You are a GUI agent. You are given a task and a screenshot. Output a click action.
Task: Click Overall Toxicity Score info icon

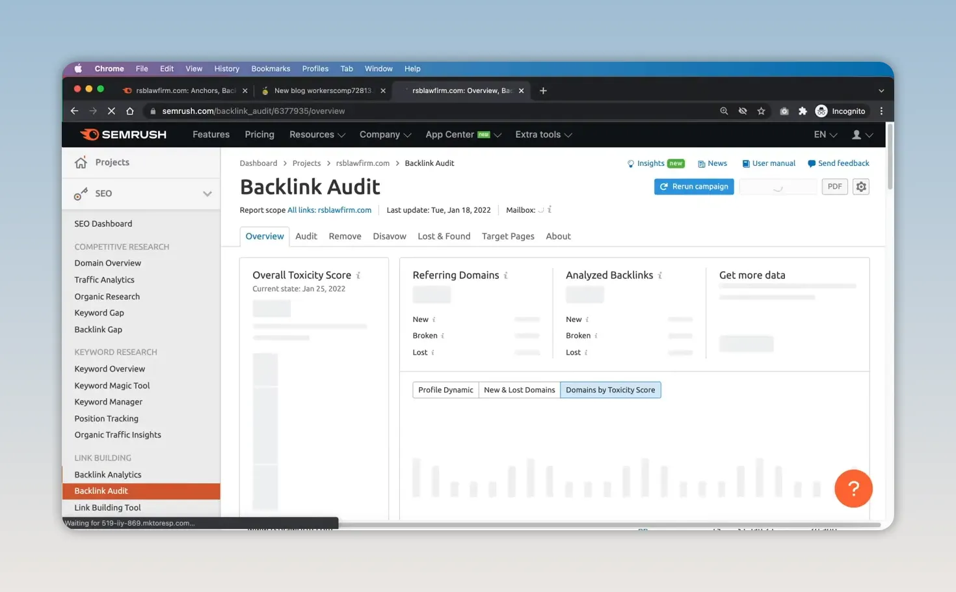click(358, 276)
